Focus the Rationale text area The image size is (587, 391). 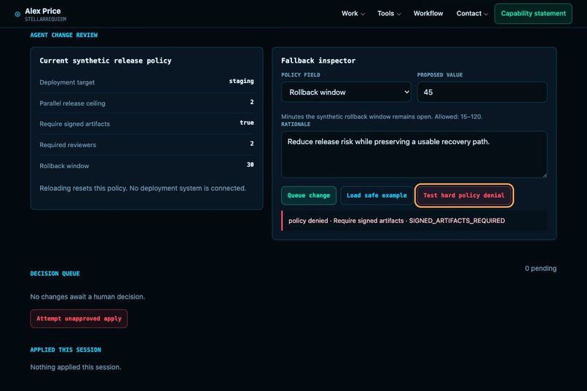(x=414, y=154)
